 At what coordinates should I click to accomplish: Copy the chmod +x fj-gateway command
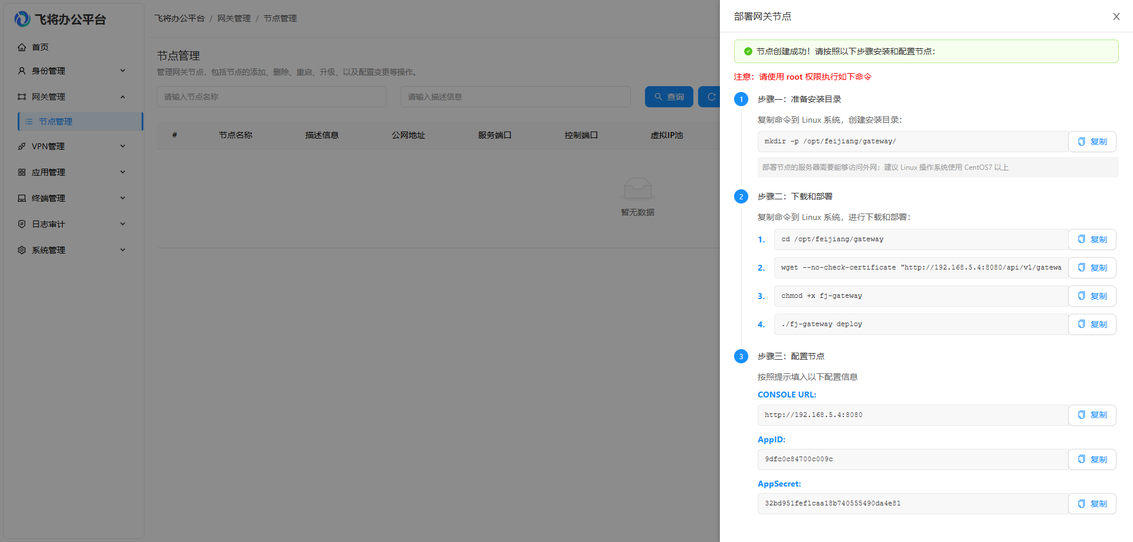(1092, 296)
